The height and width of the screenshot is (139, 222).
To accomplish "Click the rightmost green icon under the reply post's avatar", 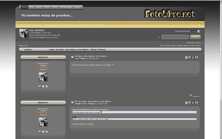I will (x=46, y=132).
